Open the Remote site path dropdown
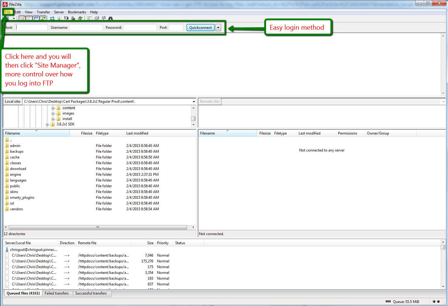This screenshot has height=306, width=448. click(443, 101)
